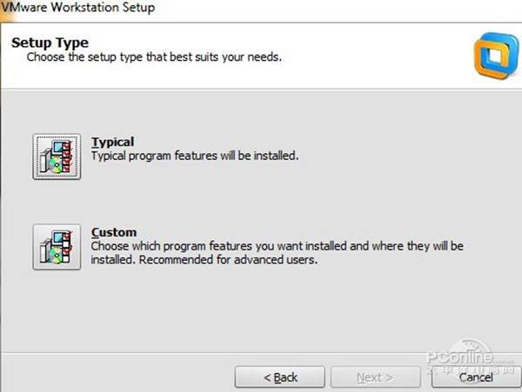Select the bold Typical heading label
The width and height of the screenshot is (522, 392).
click(113, 142)
